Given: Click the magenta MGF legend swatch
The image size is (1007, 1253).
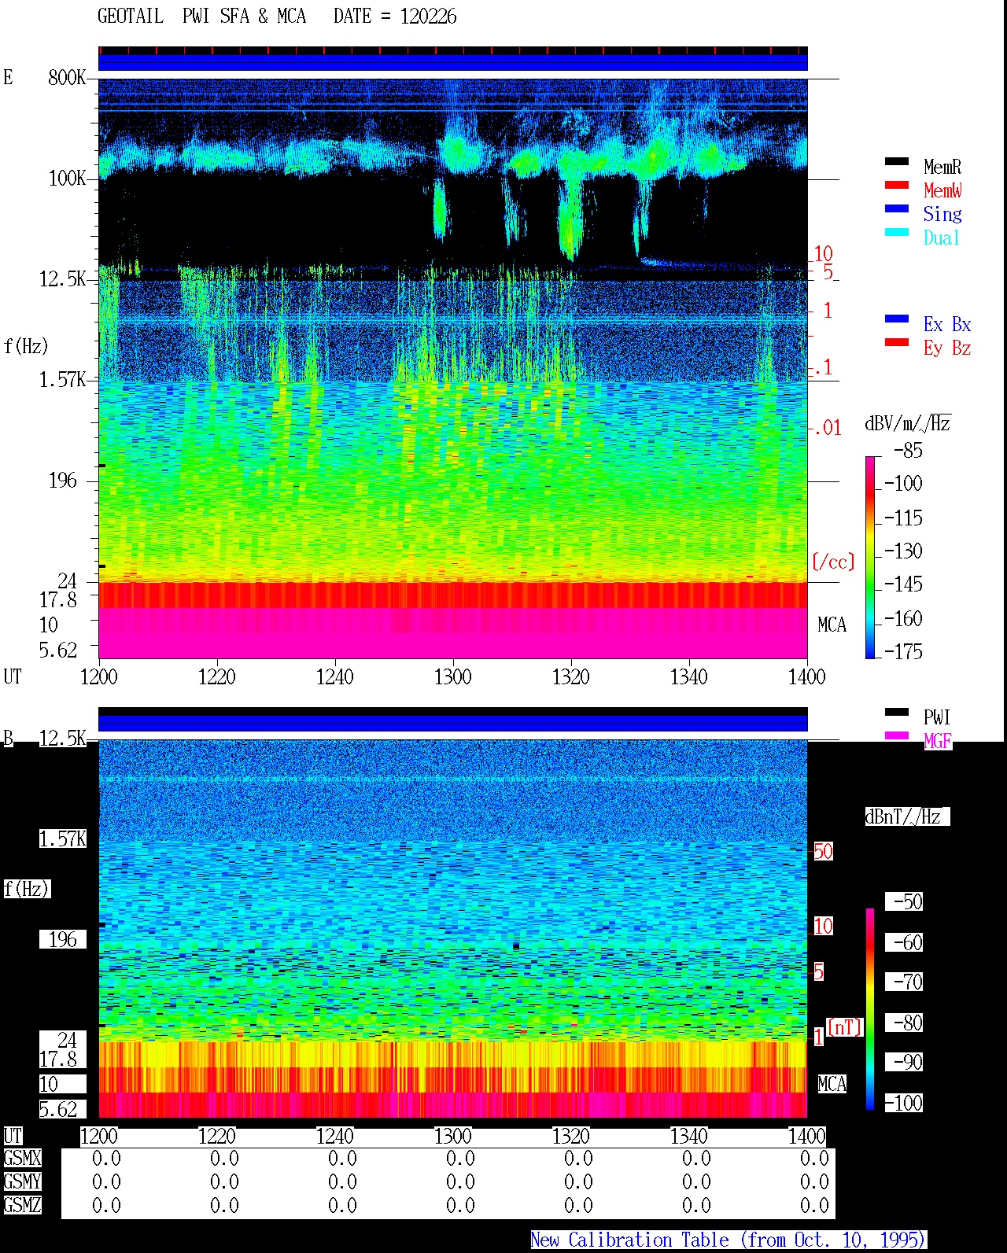Looking at the screenshot, I should pyautogui.click(x=896, y=735).
